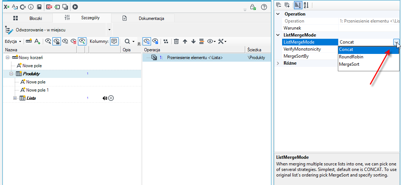Screen dimensions: 401x185
Task: Move operation down with down arrow
Action: (193, 41)
